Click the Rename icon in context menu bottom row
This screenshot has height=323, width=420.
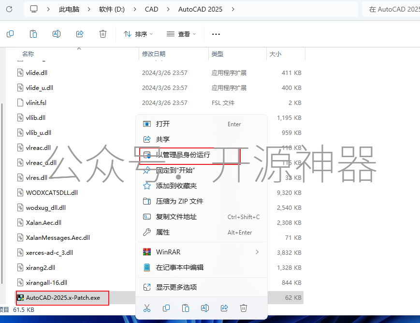click(205, 308)
